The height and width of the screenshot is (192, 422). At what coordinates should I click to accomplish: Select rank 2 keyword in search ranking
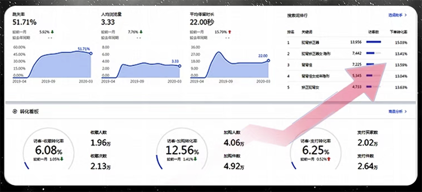tap(316, 54)
